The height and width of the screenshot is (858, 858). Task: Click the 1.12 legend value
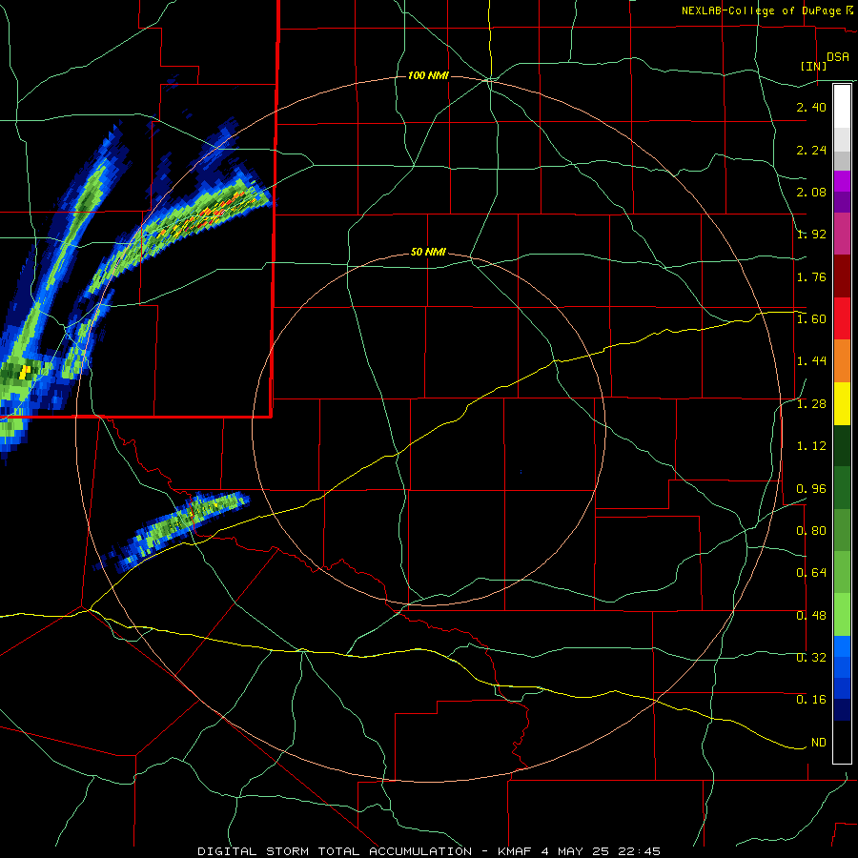(x=811, y=446)
